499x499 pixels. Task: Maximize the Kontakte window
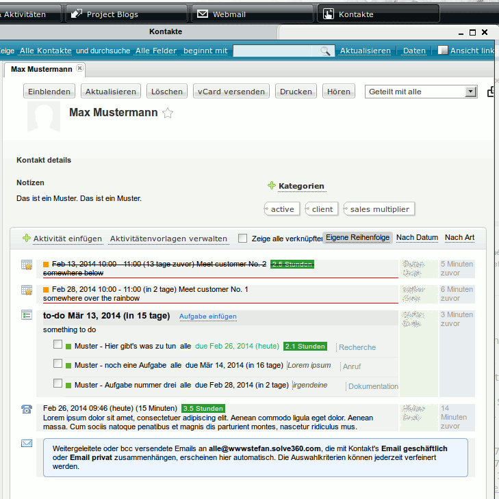pyautogui.click(x=472, y=32)
